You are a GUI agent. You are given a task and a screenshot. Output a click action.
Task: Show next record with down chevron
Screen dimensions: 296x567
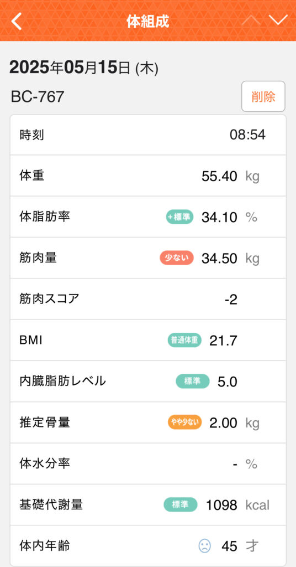coord(278,20)
